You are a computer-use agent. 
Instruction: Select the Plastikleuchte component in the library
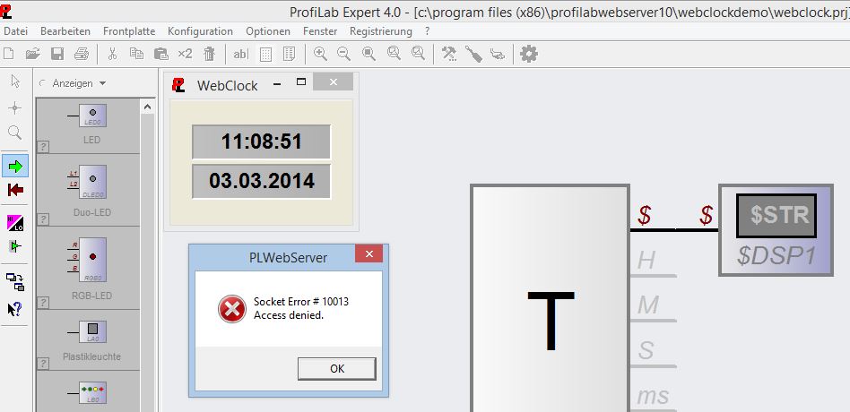point(88,340)
